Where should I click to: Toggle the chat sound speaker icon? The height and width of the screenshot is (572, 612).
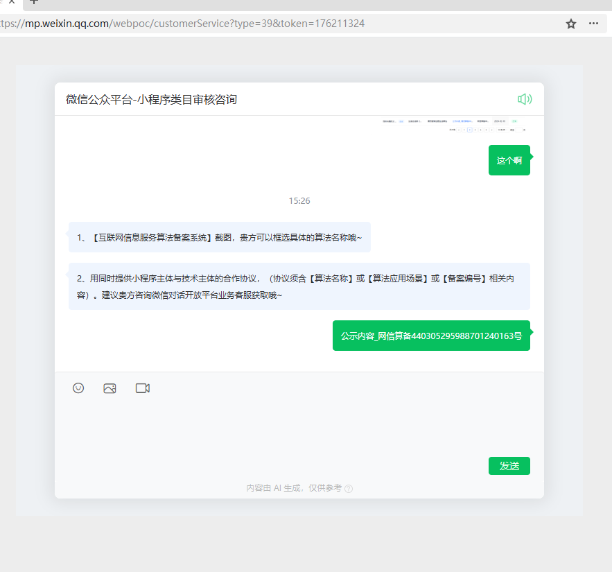point(525,99)
